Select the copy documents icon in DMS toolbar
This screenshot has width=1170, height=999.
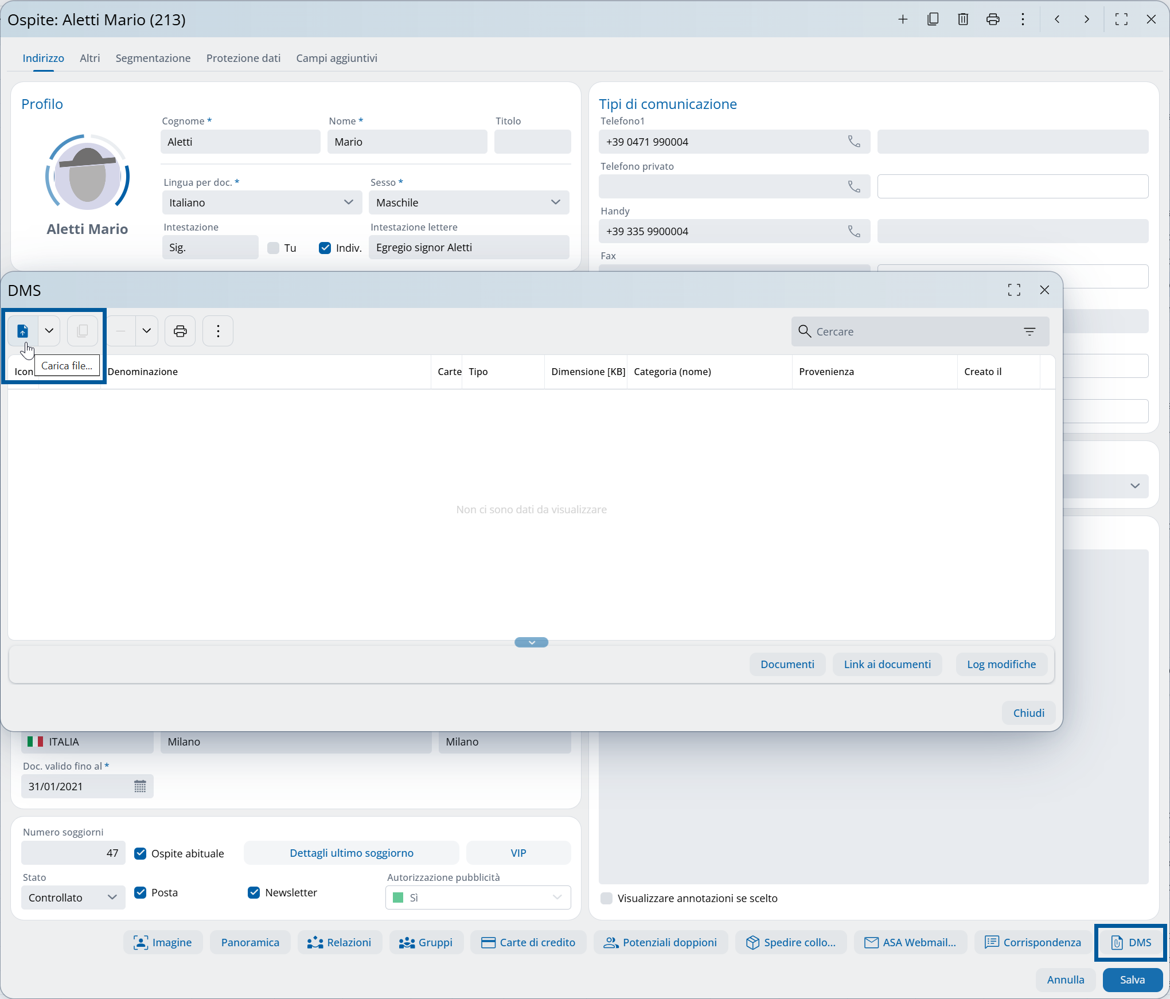point(83,331)
